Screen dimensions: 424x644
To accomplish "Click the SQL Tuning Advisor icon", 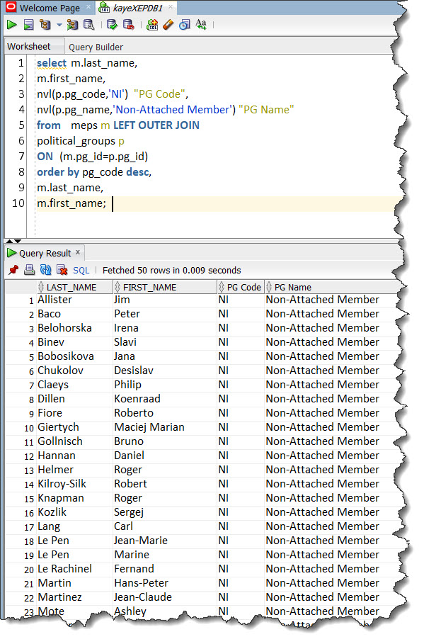I will 89,25.
